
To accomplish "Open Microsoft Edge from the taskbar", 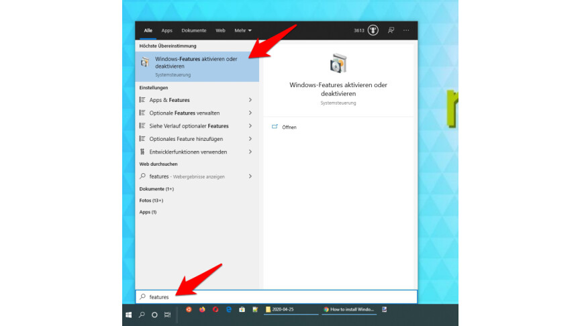I will (228, 310).
